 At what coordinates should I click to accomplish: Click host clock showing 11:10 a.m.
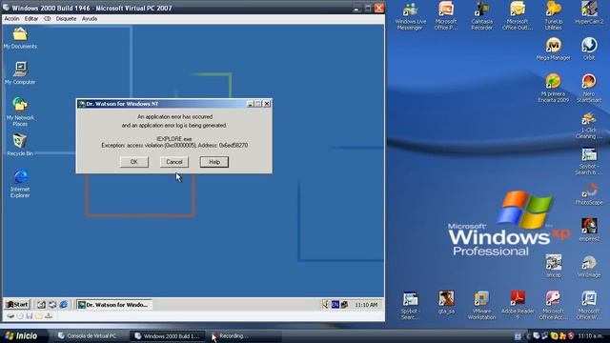click(x=591, y=336)
